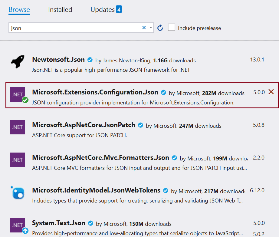The image size is (279, 237).
Task: Open the Updates tab
Action: pyautogui.click(x=102, y=10)
